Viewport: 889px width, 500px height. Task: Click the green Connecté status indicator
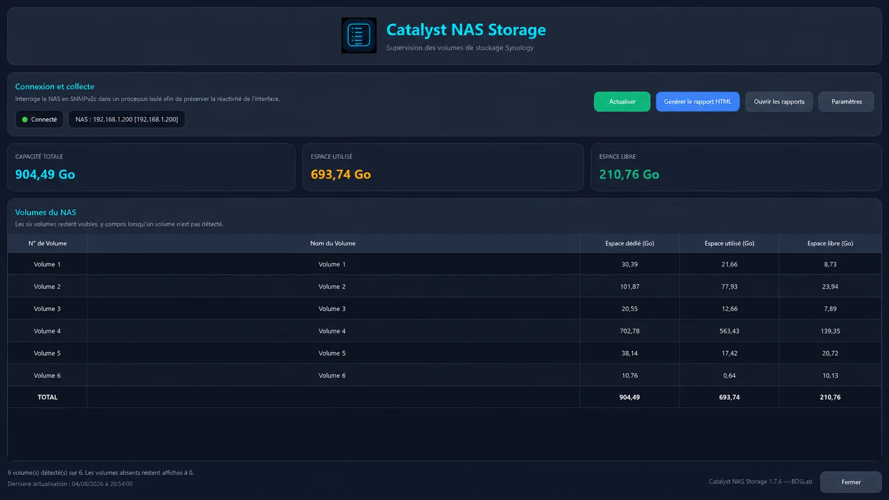39,120
